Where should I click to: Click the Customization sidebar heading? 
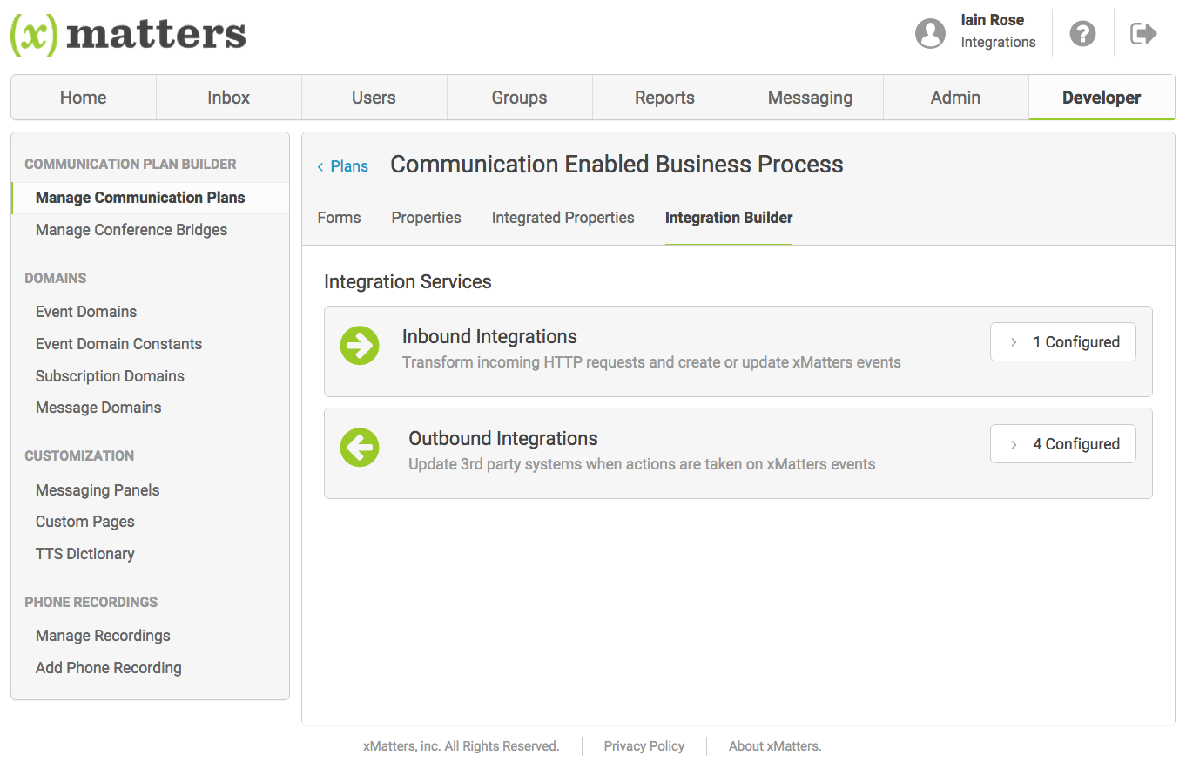coord(79,455)
